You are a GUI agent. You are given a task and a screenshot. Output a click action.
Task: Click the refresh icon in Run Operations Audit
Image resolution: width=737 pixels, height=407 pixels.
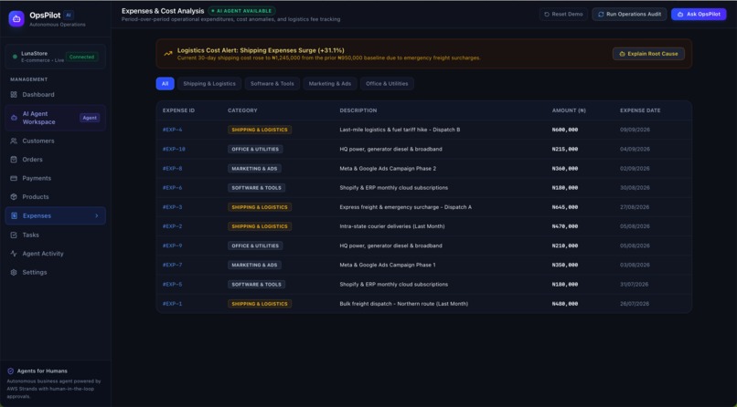click(601, 14)
